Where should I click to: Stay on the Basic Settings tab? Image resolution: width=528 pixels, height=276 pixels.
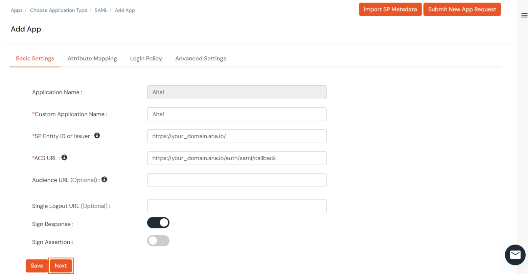35,58
